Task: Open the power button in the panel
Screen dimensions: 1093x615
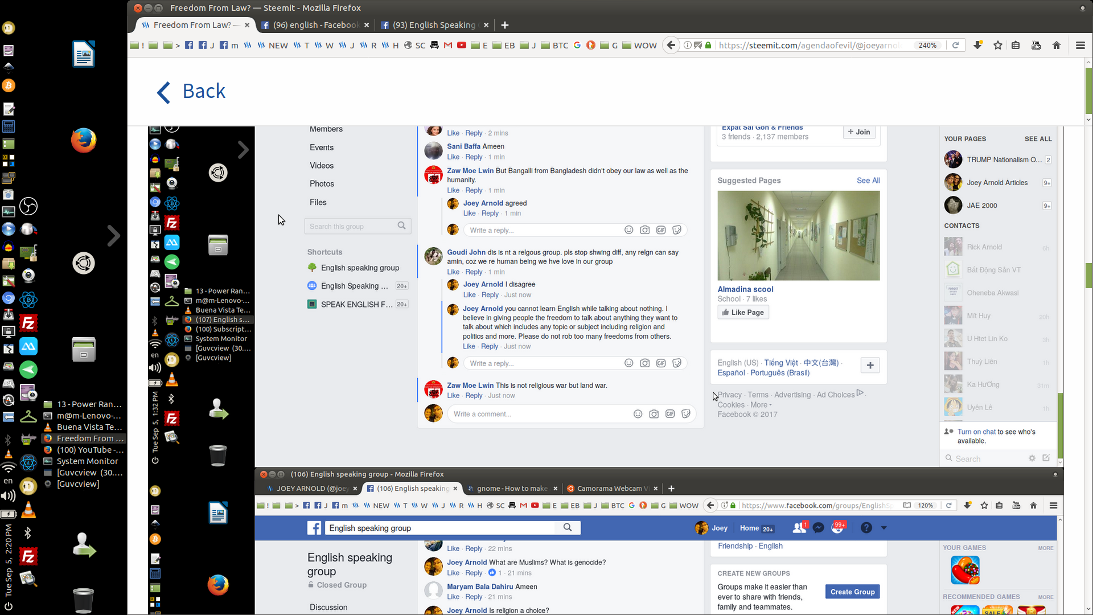Action: click(8, 606)
